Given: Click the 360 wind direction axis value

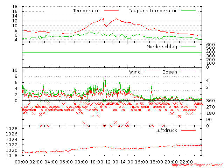Looking at the screenshot, I should click(210, 101).
